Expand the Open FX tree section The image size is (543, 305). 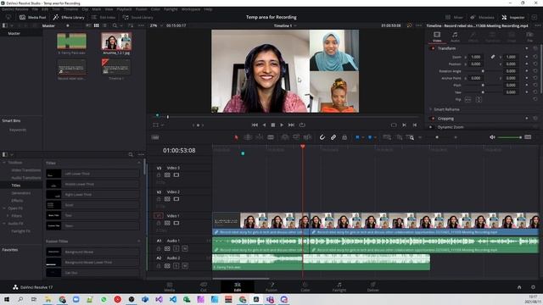[4, 208]
